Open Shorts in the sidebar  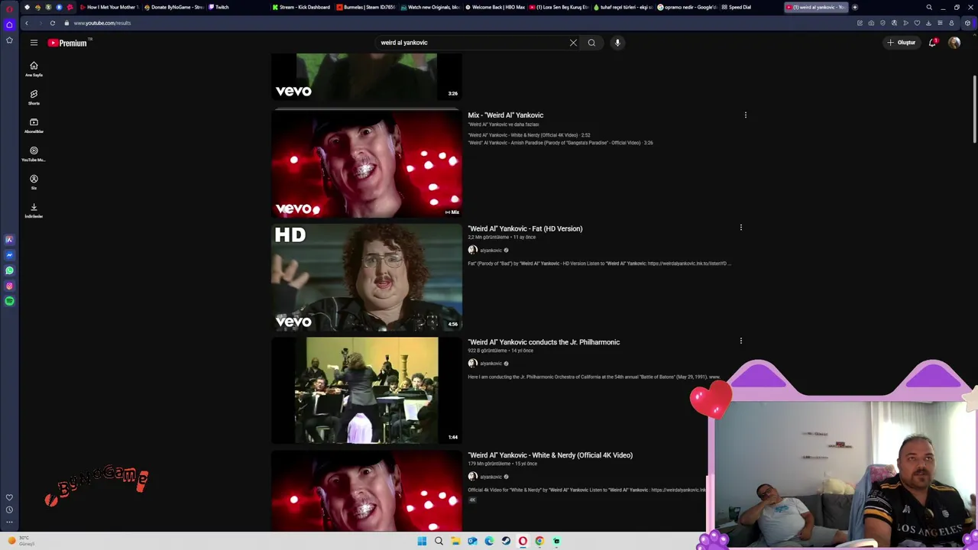tap(34, 97)
